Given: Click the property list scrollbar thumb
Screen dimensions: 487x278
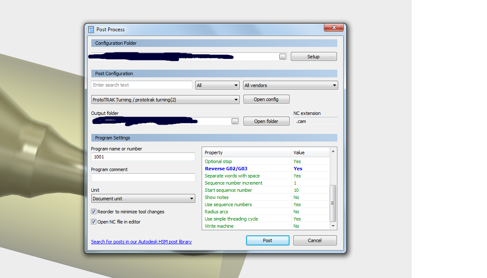Looking at the screenshot, I should (x=333, y=203).
